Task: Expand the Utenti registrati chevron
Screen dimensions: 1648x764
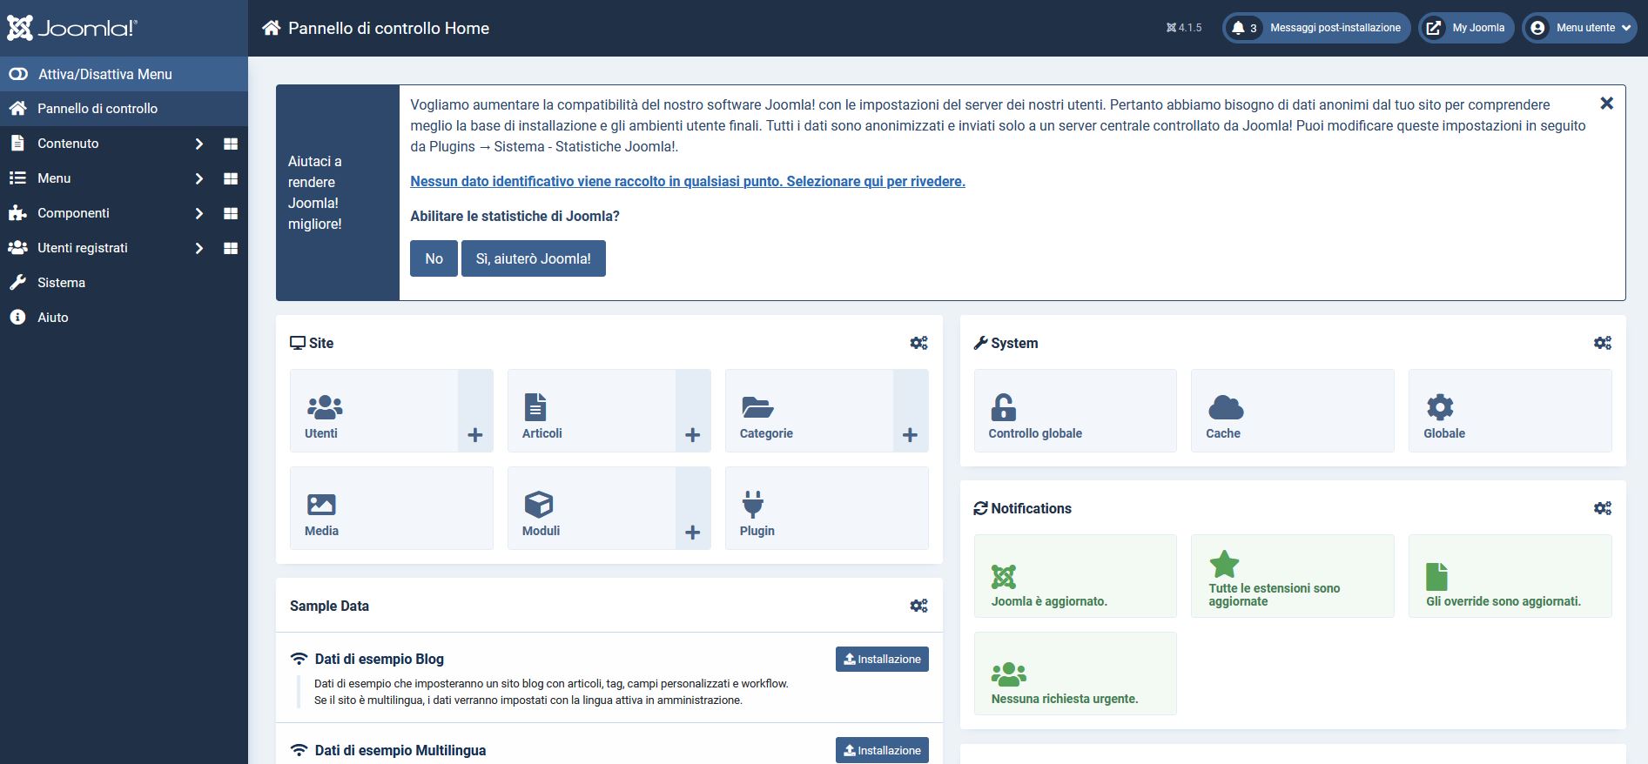Action: tap(199, 248)
